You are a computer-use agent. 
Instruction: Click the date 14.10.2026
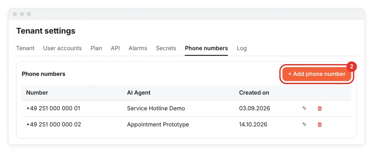[x=253, y=125]
